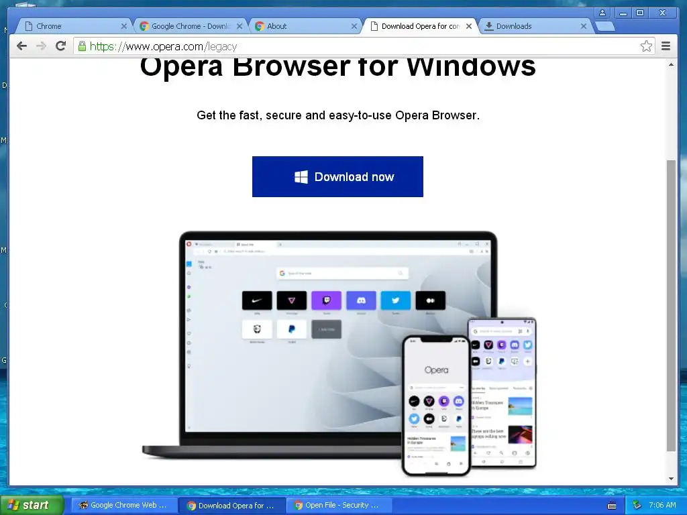The height and width of the screenshot is (515, 687).
Task: Click the vertical scrollbar thumb
Action: coord(671,305)
